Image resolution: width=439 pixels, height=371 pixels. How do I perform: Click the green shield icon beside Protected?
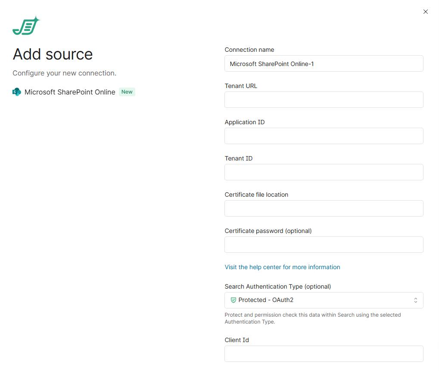coord(234,300)
